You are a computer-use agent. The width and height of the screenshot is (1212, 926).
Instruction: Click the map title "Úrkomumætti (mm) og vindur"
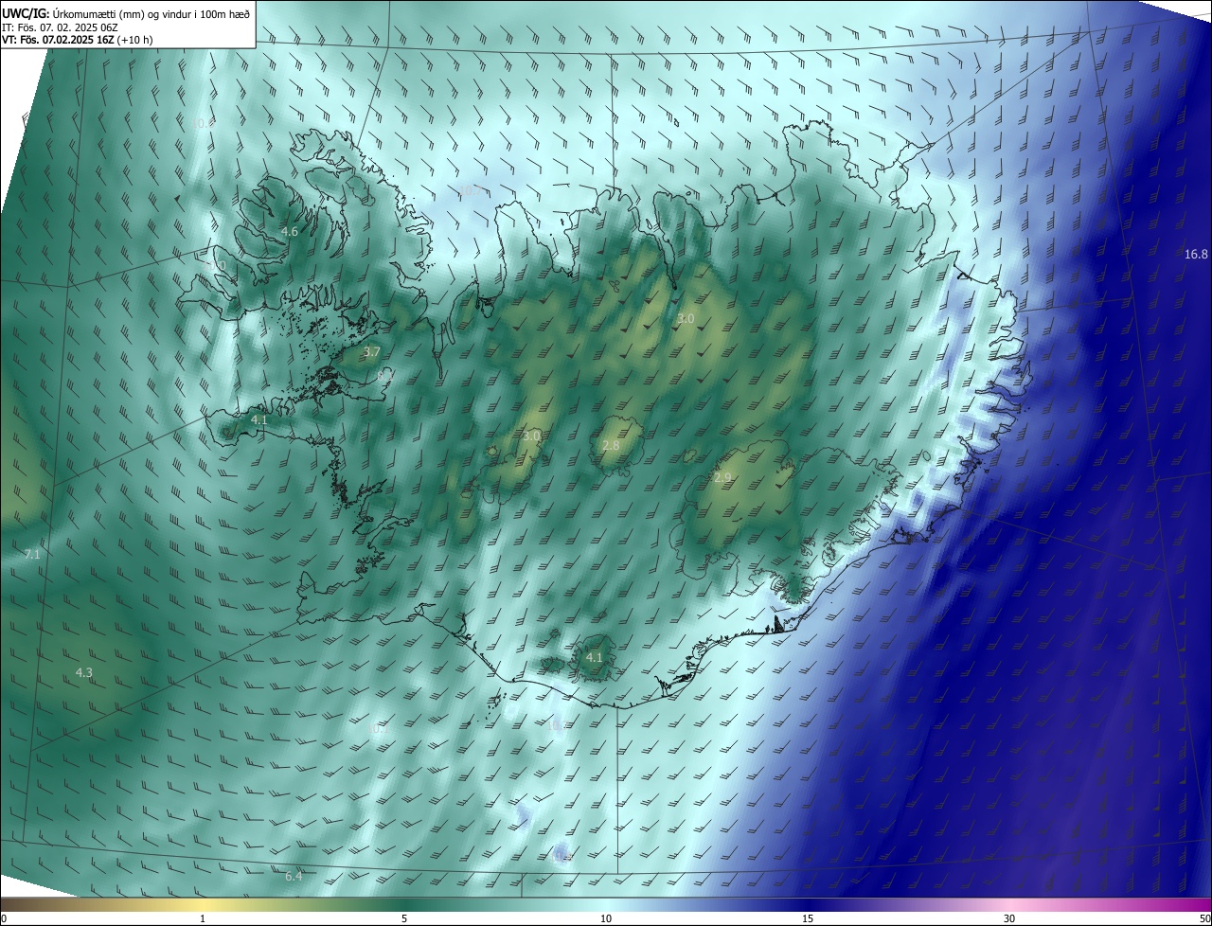tap(123, 13)
